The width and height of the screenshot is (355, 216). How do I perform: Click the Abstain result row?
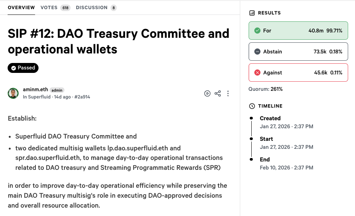pyautogui.click(x=298, y=52)
